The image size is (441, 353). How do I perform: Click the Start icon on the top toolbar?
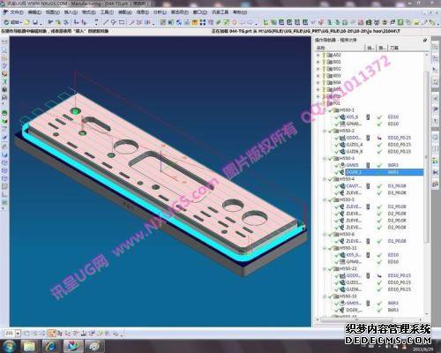pyautogui.click(x=12, y=22)
